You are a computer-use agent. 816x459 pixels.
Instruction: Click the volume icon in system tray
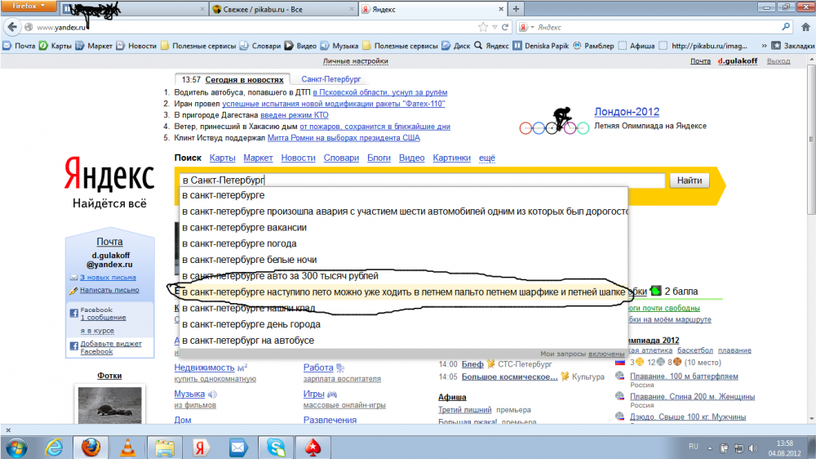[x=753, y=448]
